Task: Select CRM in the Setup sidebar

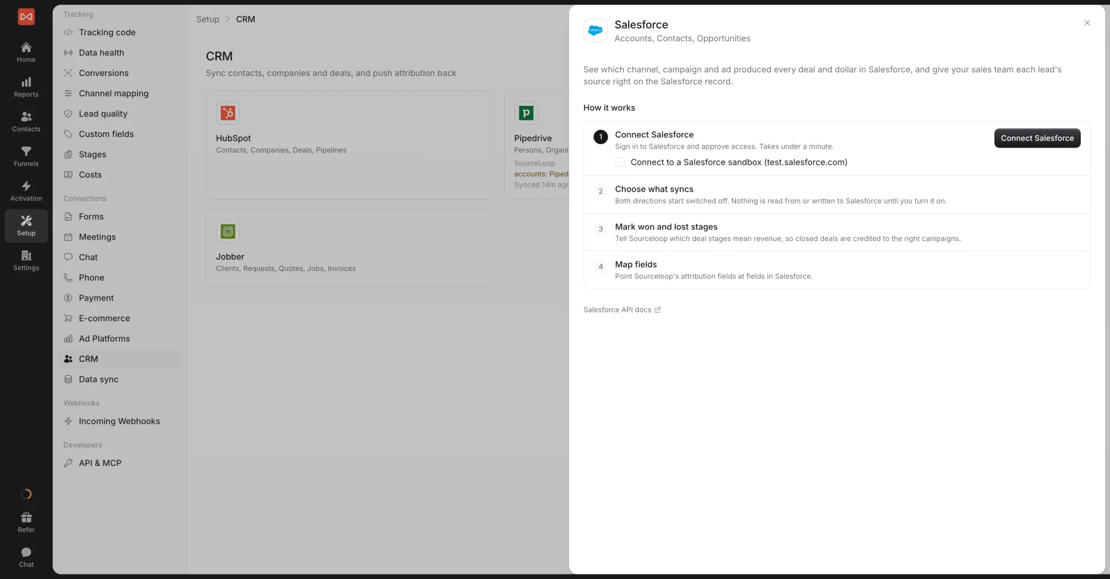Action: [x=119, y=359]
